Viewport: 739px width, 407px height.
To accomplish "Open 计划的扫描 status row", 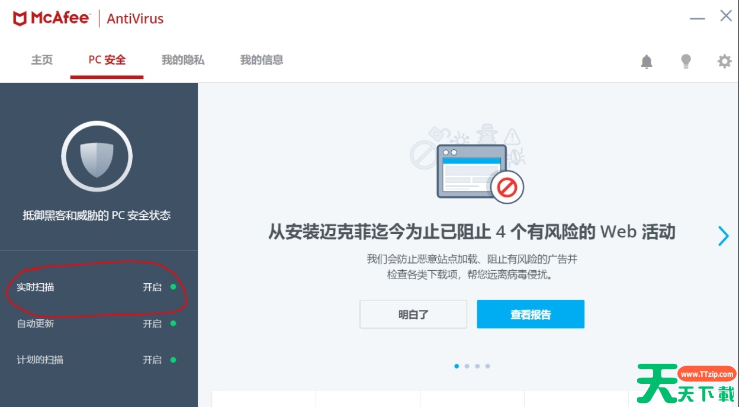I will tap(97, 360).
